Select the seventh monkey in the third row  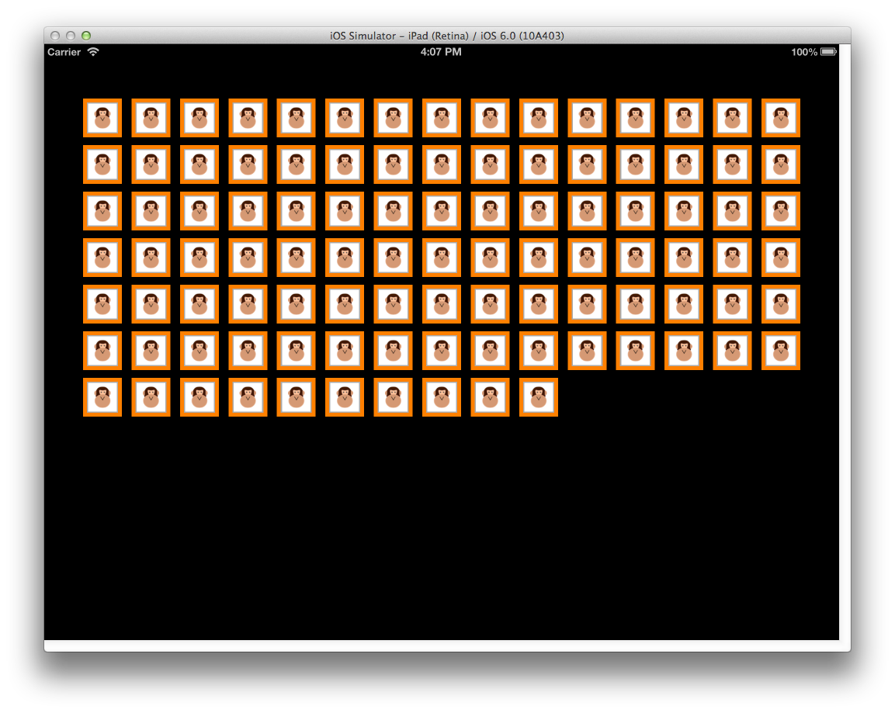pyautogui.click(x=393, y=210)
